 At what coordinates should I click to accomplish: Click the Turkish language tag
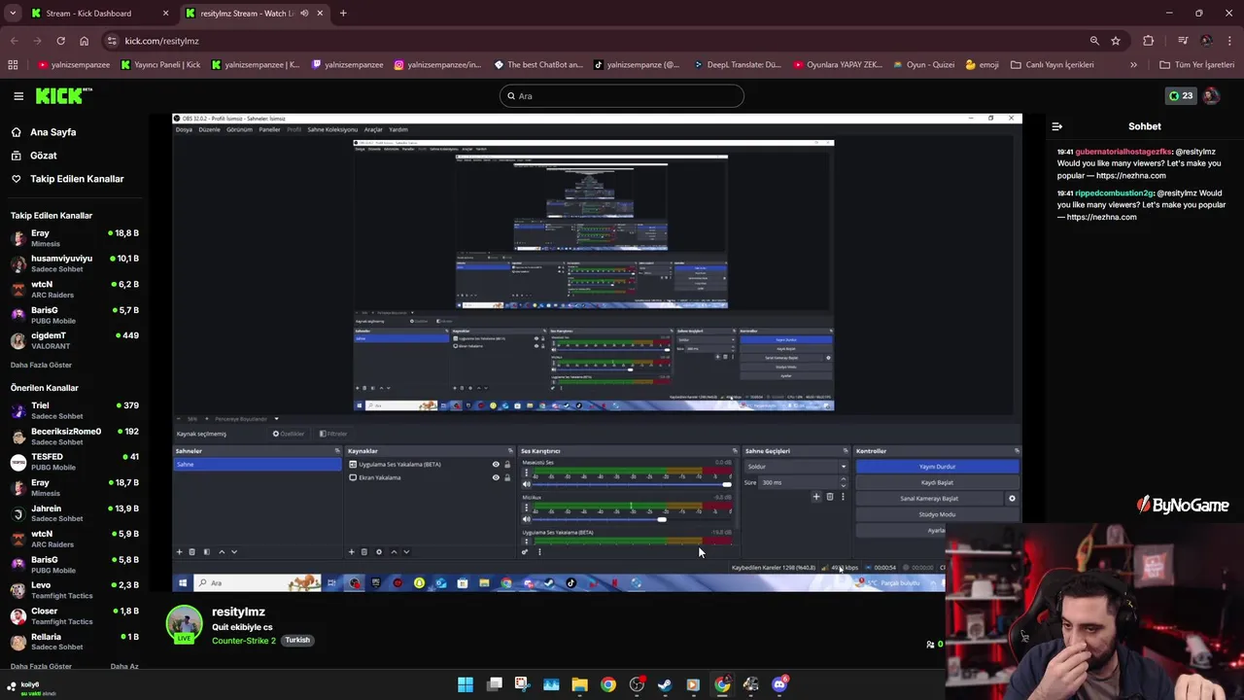(x=297, y=641)
